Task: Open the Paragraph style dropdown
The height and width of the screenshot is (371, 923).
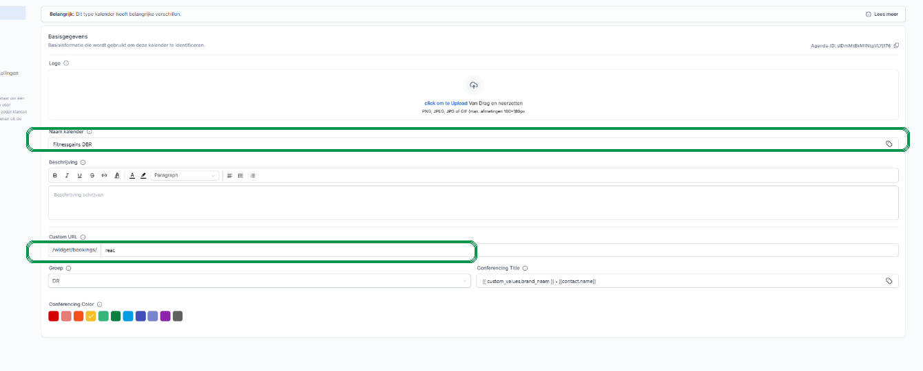Action: click(x=185, y=175)
